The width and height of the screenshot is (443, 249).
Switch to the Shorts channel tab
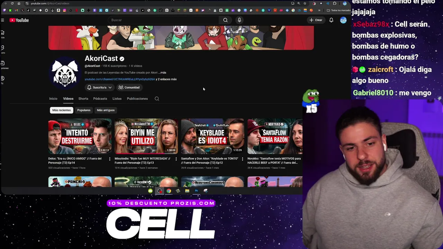coord(83,99)
